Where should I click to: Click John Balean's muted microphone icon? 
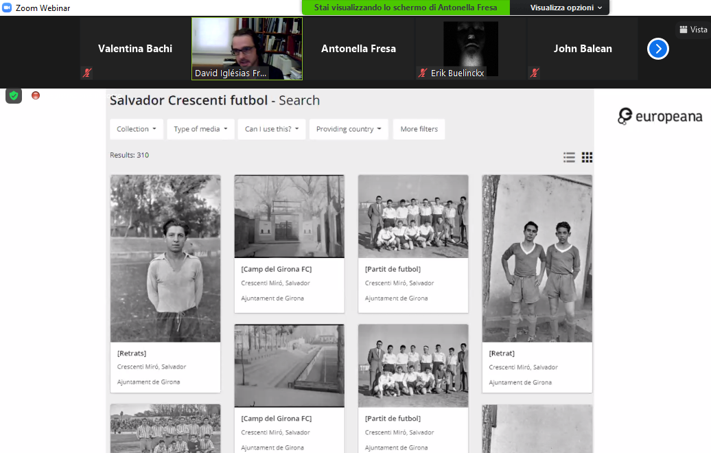click(535, 73)
